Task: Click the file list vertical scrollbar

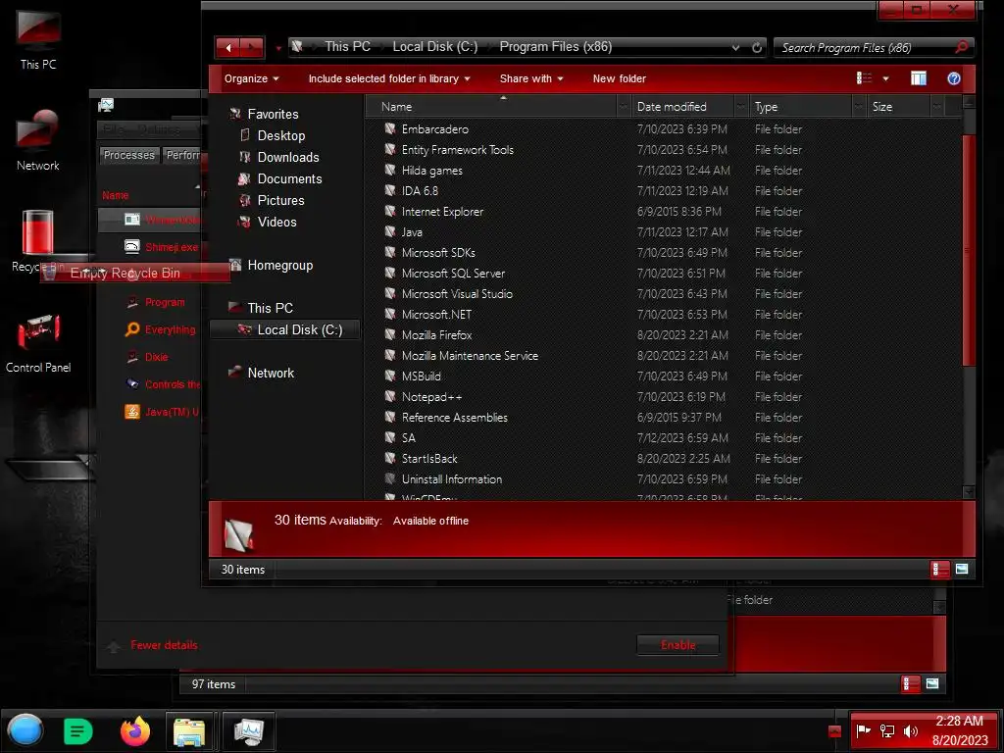Action: [x=968, y=250]
